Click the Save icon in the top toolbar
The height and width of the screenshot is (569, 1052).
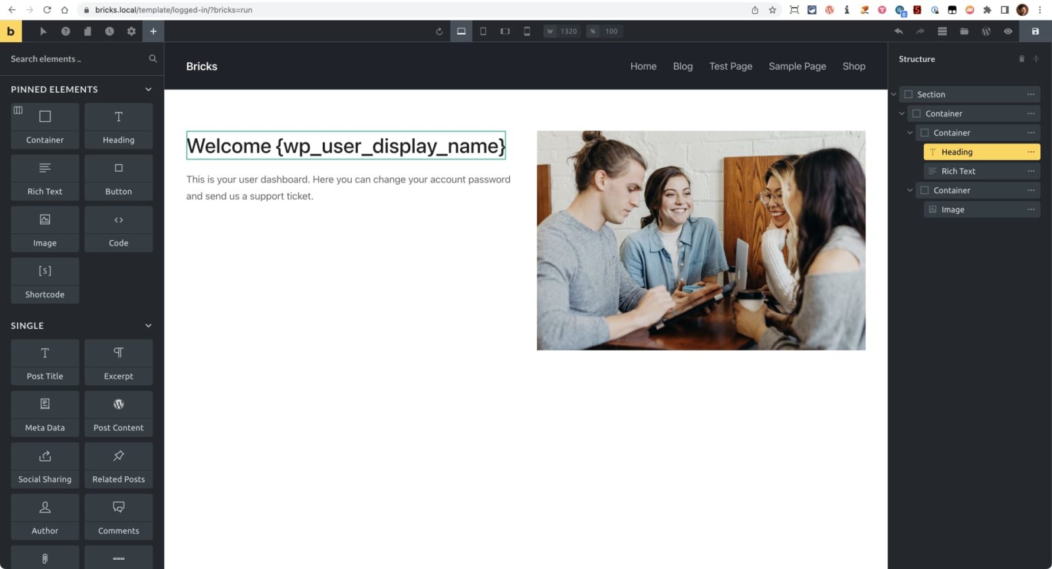(x=1035, y=32)
